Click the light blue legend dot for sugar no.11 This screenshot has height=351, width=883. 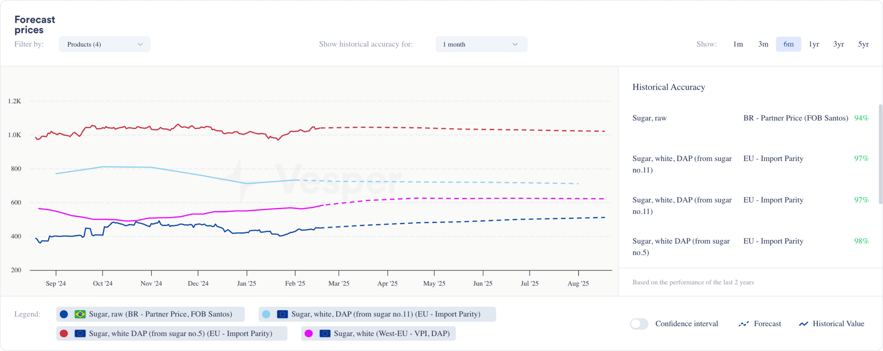click(x=267, y=314)
